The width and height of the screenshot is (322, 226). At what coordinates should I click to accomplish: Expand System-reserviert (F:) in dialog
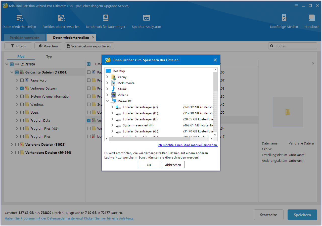(112, 125)
